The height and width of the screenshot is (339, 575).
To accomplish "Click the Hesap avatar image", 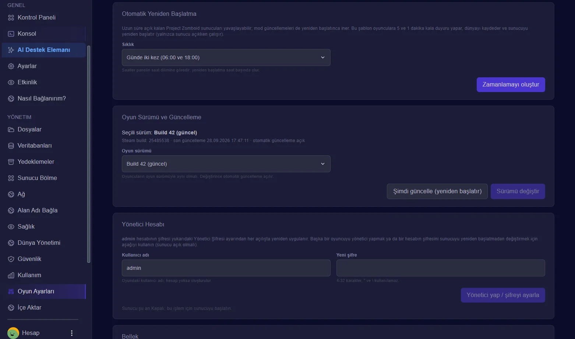I will pos(13,333).
